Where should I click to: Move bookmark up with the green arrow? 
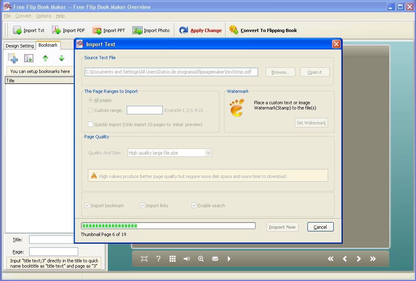click(45, 58)
